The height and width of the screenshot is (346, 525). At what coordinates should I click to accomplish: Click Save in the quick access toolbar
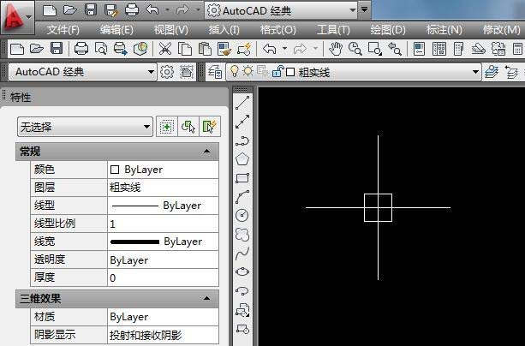(91, 10)
